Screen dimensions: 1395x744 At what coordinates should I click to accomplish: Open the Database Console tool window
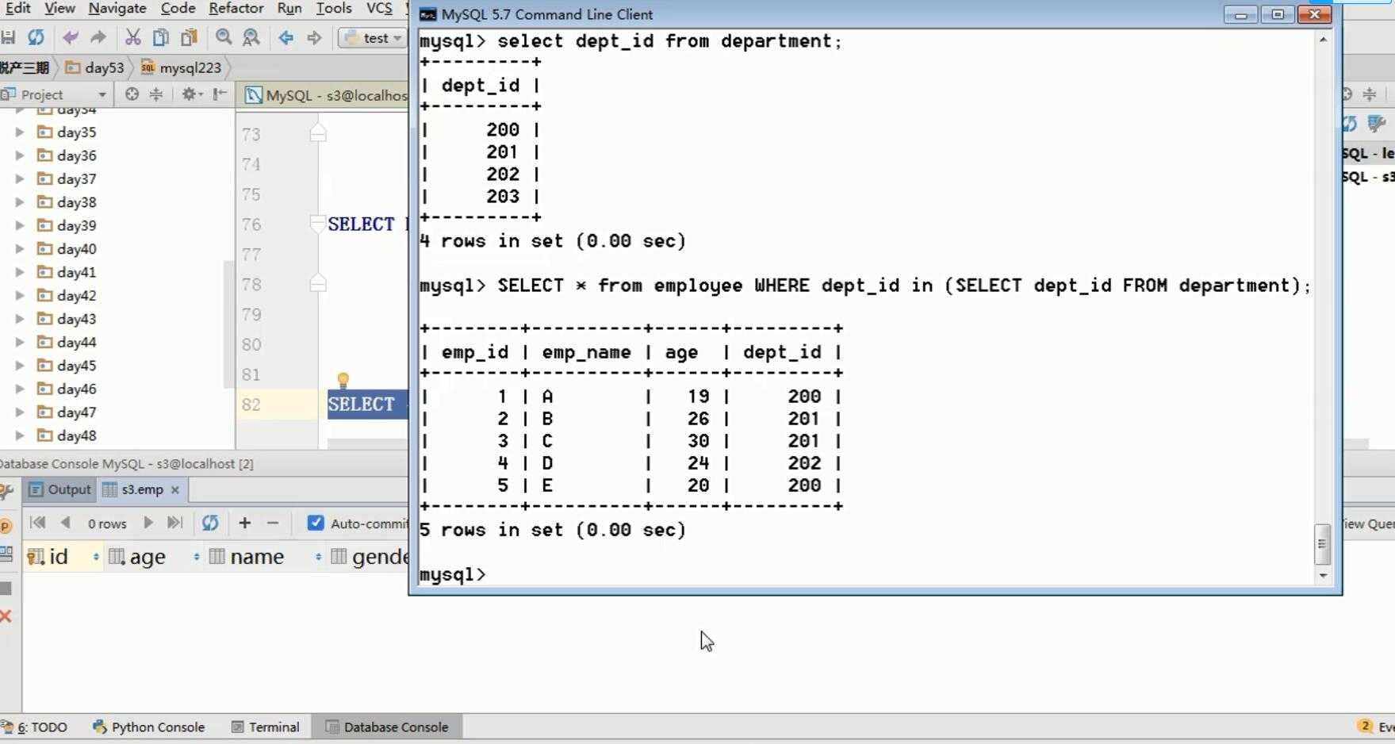(x=387, y=727)
